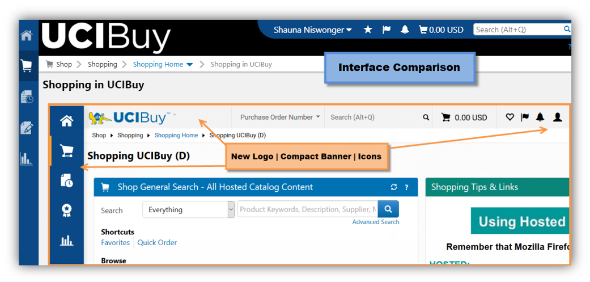Click the Product Keywords search field
The width and height of the screenshot is (590, 282).
pyautogui.click(x=307, y=209)
